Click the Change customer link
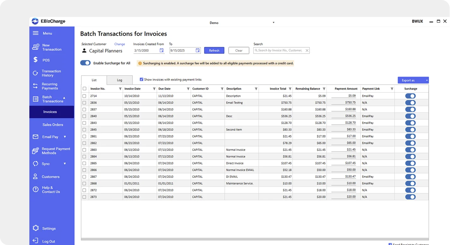450x245 pixels. pyautogui.click(x=120, y=44)
